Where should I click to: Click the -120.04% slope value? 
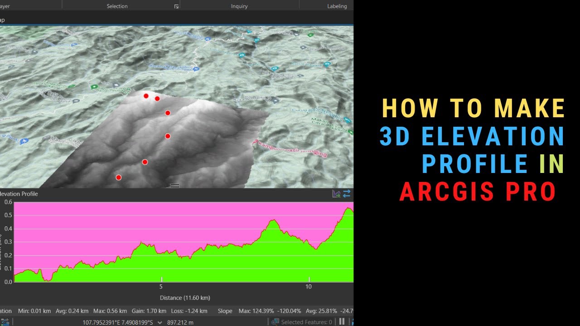tap(289, 311)
